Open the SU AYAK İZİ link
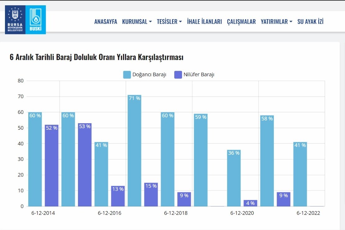345x230 pixels. pos(310,22)
